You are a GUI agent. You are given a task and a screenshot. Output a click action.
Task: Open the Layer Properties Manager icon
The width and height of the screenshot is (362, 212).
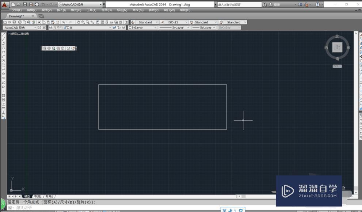point(51,27)
